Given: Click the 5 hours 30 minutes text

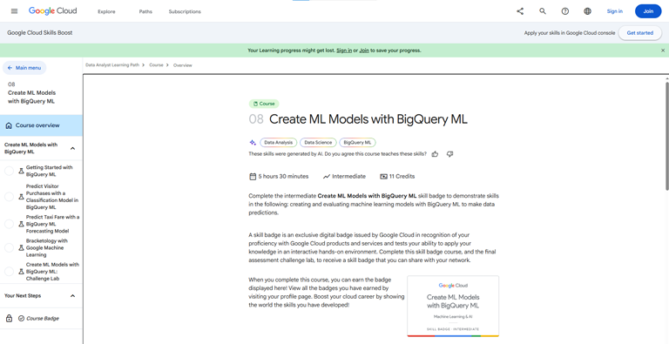Looking at the screenshot, I should (283, 176).
